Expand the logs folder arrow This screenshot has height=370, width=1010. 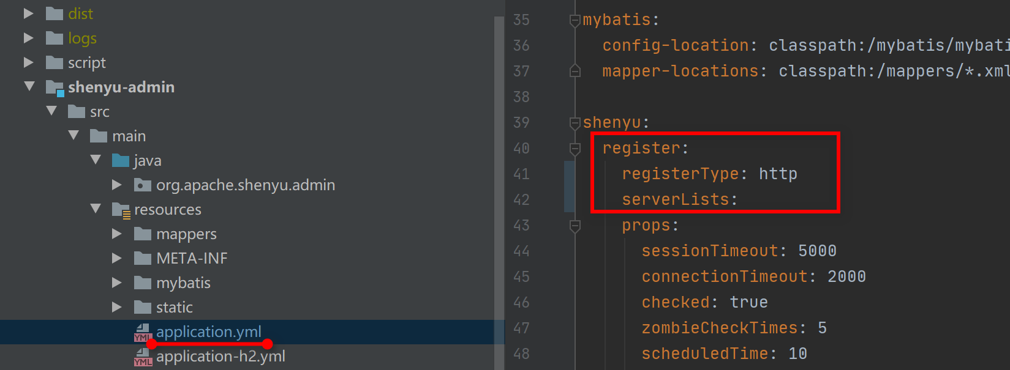point(28,38)
